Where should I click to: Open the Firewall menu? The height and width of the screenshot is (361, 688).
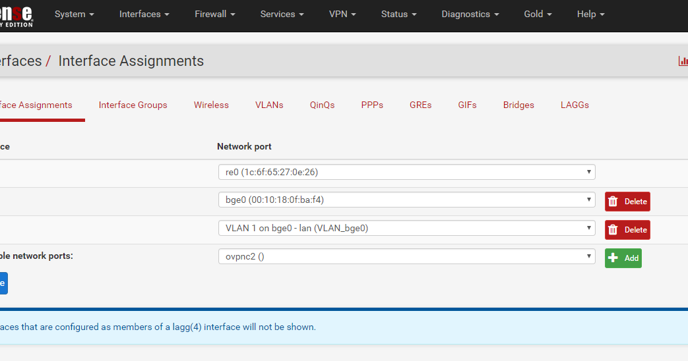(x=215, y=14)
